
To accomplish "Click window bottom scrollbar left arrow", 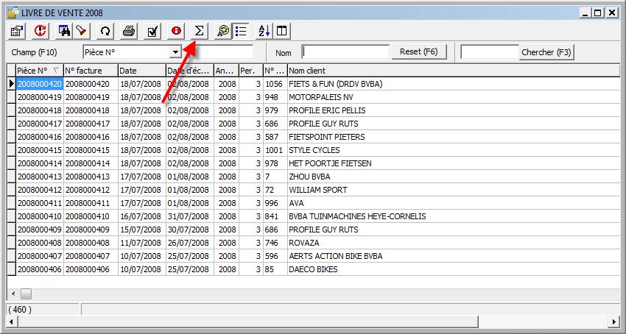I will pyautogui.click(x=11, y=321).
